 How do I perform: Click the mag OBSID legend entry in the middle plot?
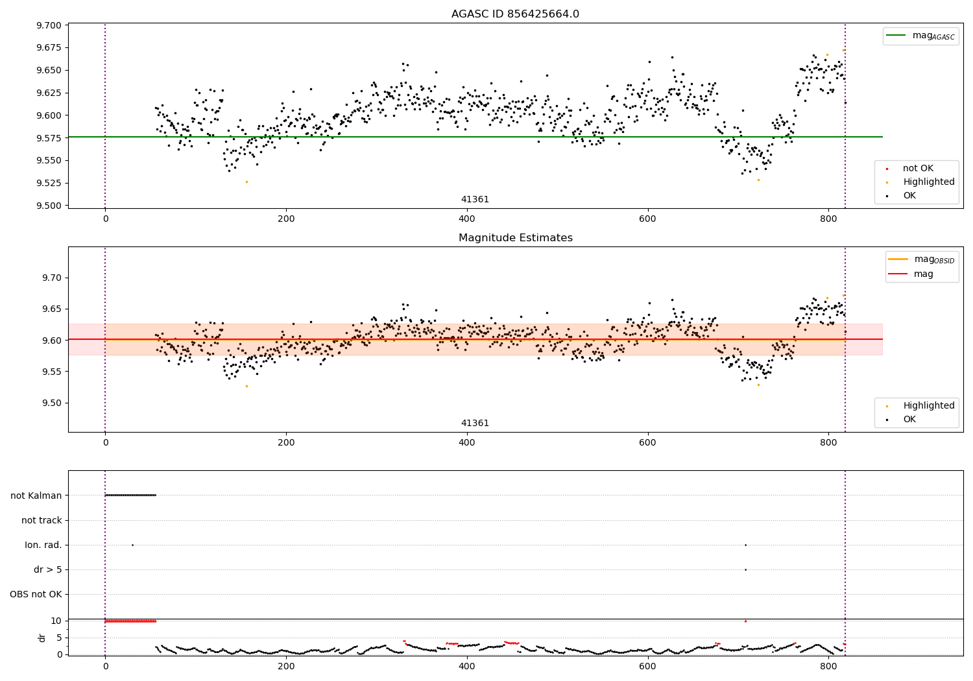click(x=922, y=259)
